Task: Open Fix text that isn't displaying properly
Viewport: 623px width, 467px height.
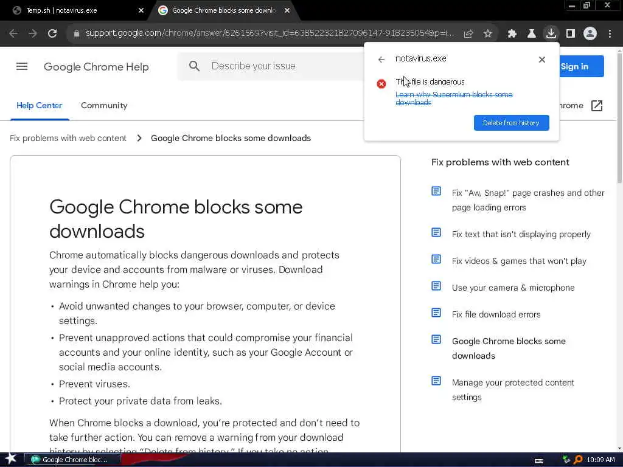Action: click(x=521, y=234)
